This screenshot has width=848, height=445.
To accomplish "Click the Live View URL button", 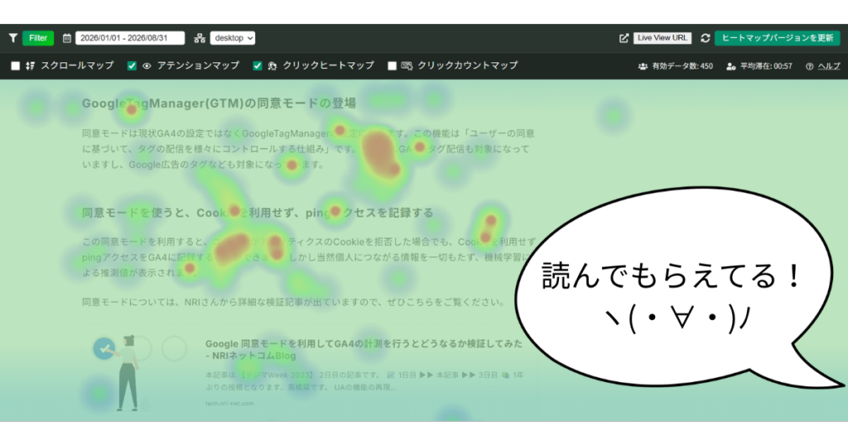I will [662, 38].
